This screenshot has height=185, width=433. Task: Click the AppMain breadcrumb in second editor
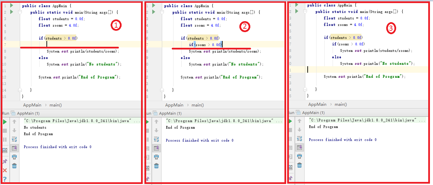[x=174, y=105]
